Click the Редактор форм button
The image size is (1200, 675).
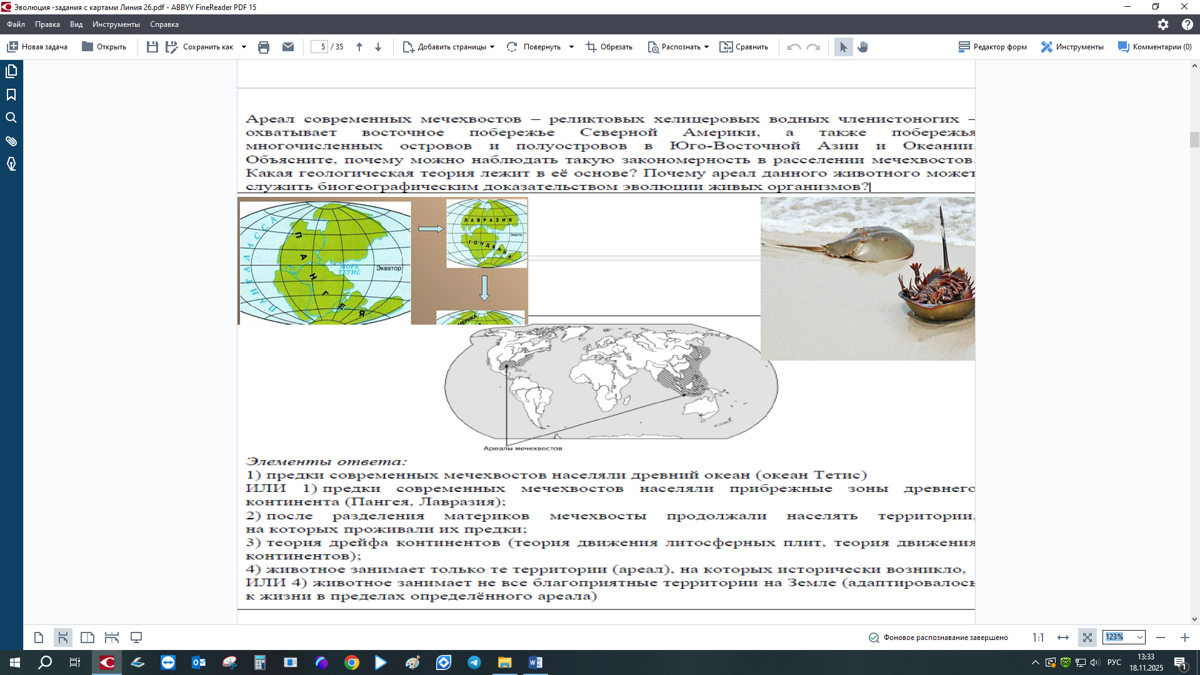coord(992,47)
